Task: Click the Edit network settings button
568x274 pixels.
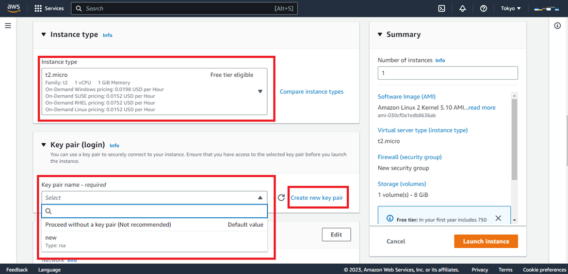Action: [336, 234]
